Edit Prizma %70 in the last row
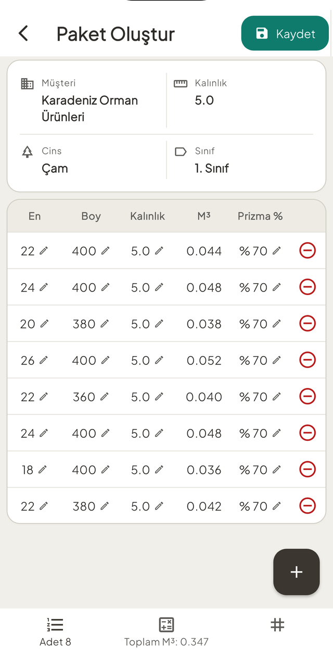 tap(276, 505)
